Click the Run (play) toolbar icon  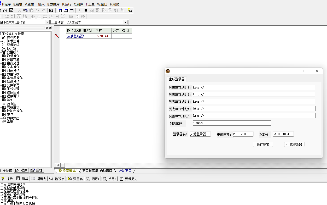pos(80,10)
